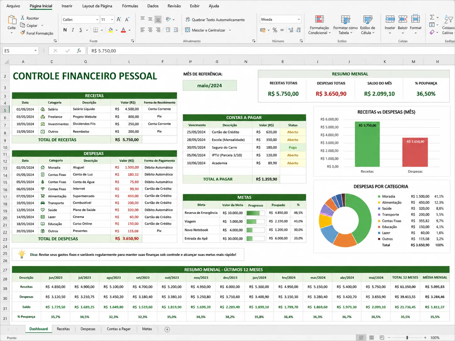Click Formatar como Tabela button
Image resolution: width=455 pixels, height=341 pixels.
click(x=345, y=24)
